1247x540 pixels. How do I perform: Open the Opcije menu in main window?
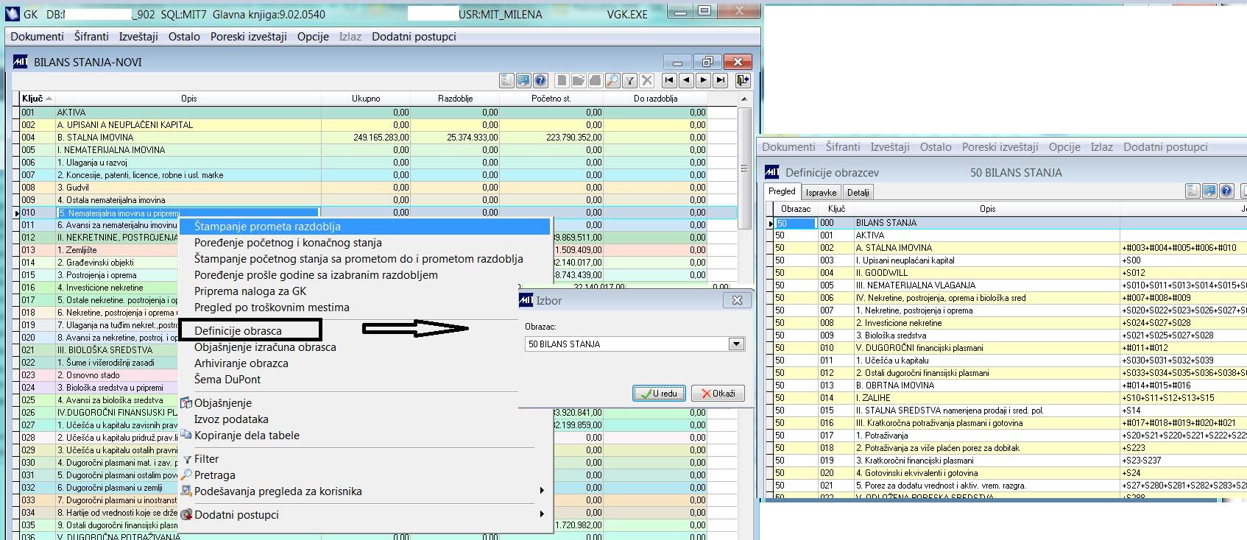[313, 36]
